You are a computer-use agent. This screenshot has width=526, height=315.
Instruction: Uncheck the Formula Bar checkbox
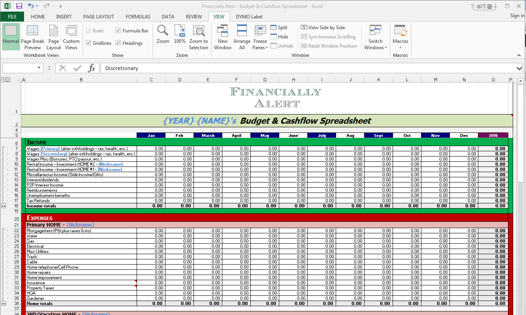(118, 30)
